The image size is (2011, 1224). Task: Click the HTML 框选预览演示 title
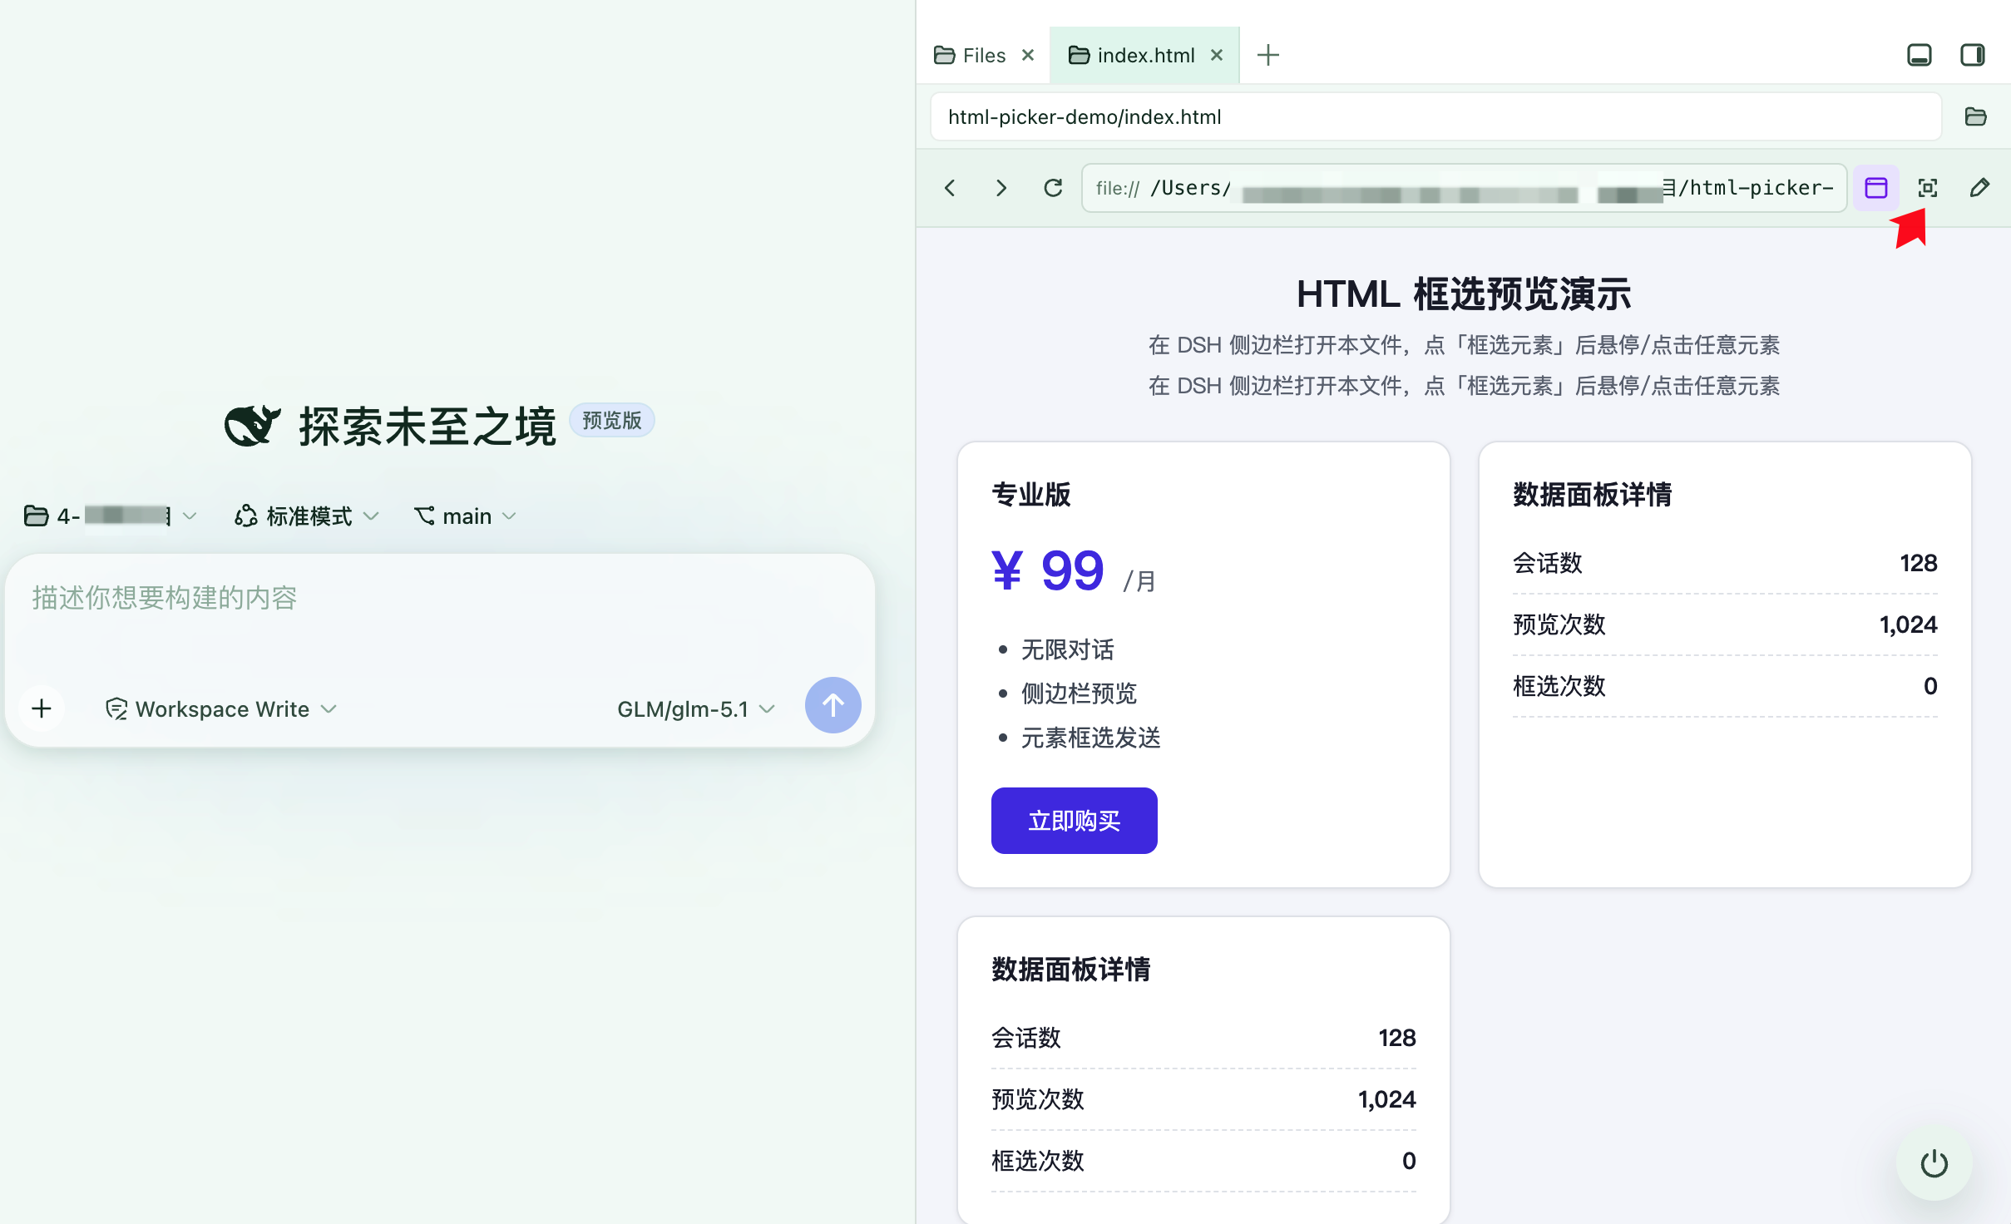point(1464,294)
